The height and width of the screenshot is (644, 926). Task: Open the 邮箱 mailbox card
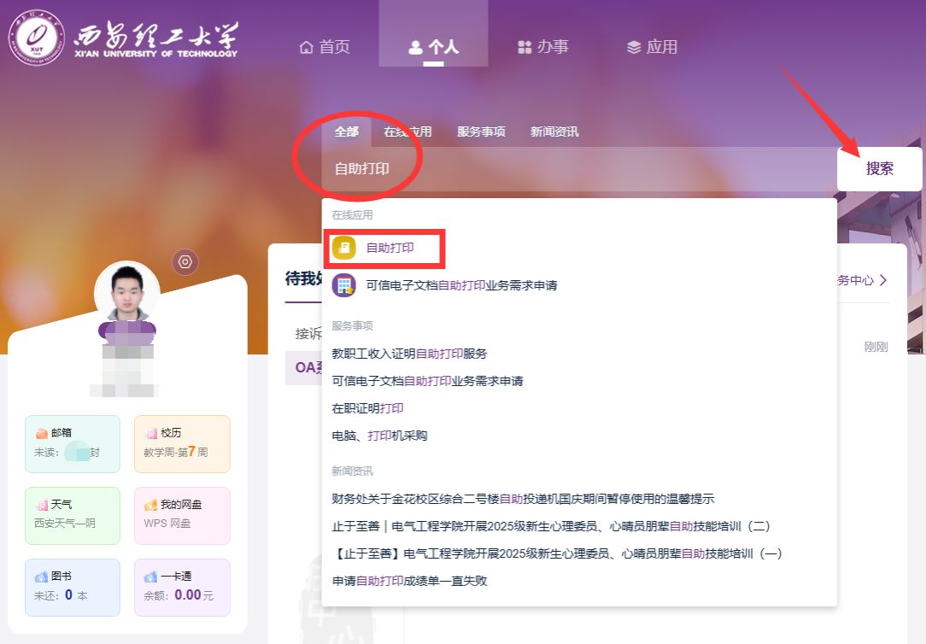point(73,443)
